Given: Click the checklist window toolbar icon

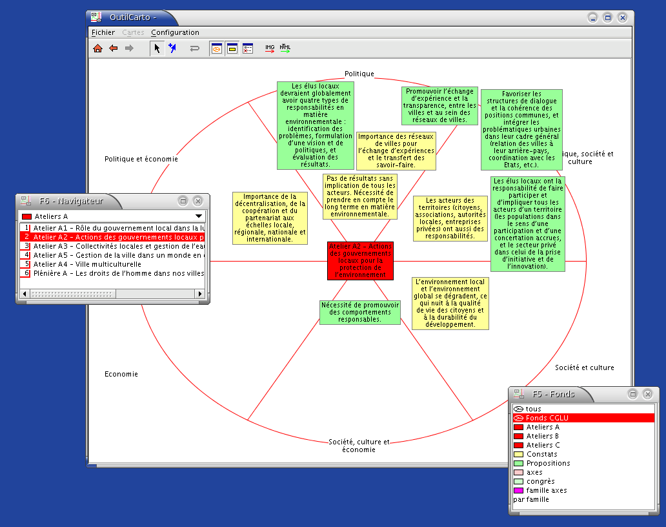Looking at the screenshot, I should point(248,48).
